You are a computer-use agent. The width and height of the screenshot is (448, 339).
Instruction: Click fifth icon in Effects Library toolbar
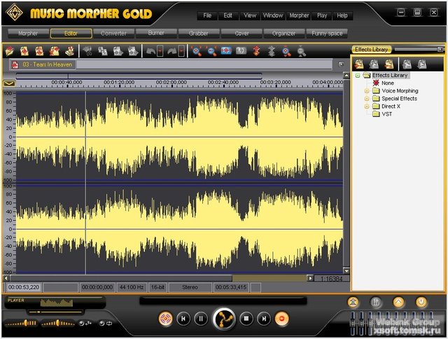click(422, 64)
